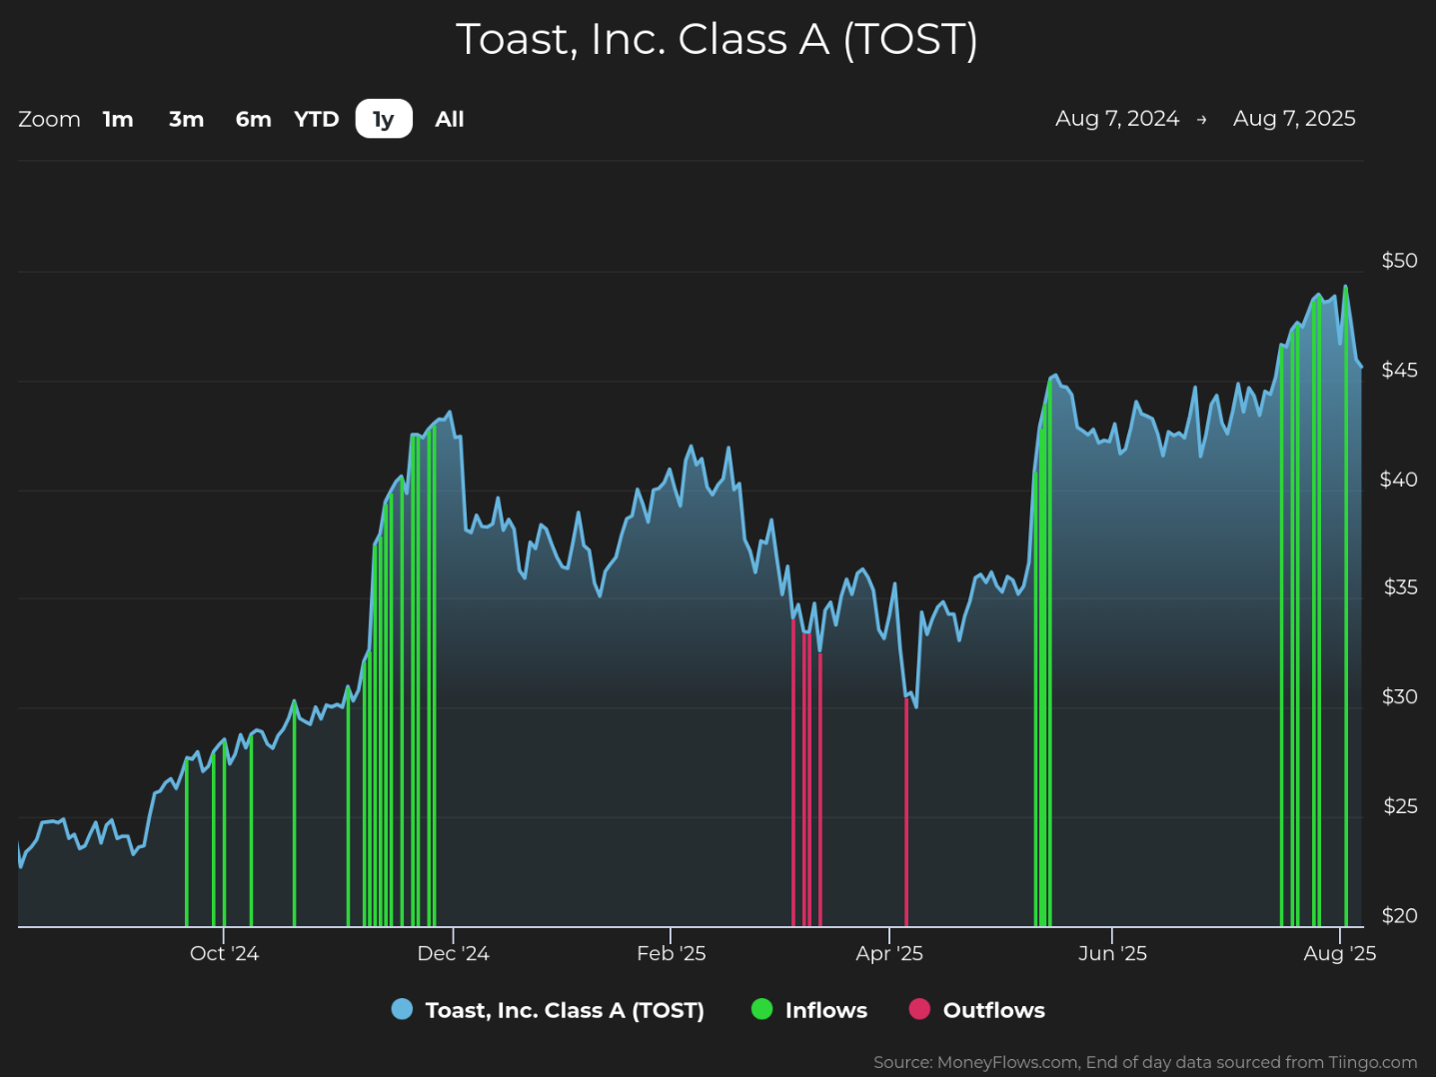The width and height of the screenshot is (1436, 1077).
Task: Click the blue TOST legend dot
Action: coord(402,1009)
